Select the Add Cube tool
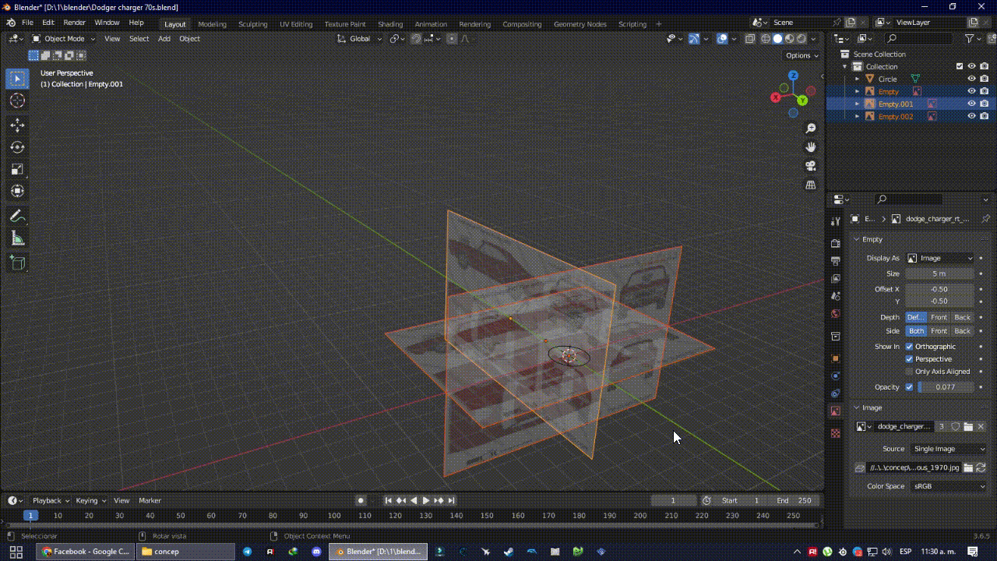997x561 pixels. pos(17,263)
